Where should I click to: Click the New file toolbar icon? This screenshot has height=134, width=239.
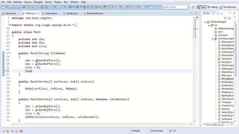[3, 7]
